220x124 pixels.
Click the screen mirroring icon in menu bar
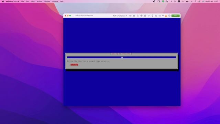click(158, 1)
